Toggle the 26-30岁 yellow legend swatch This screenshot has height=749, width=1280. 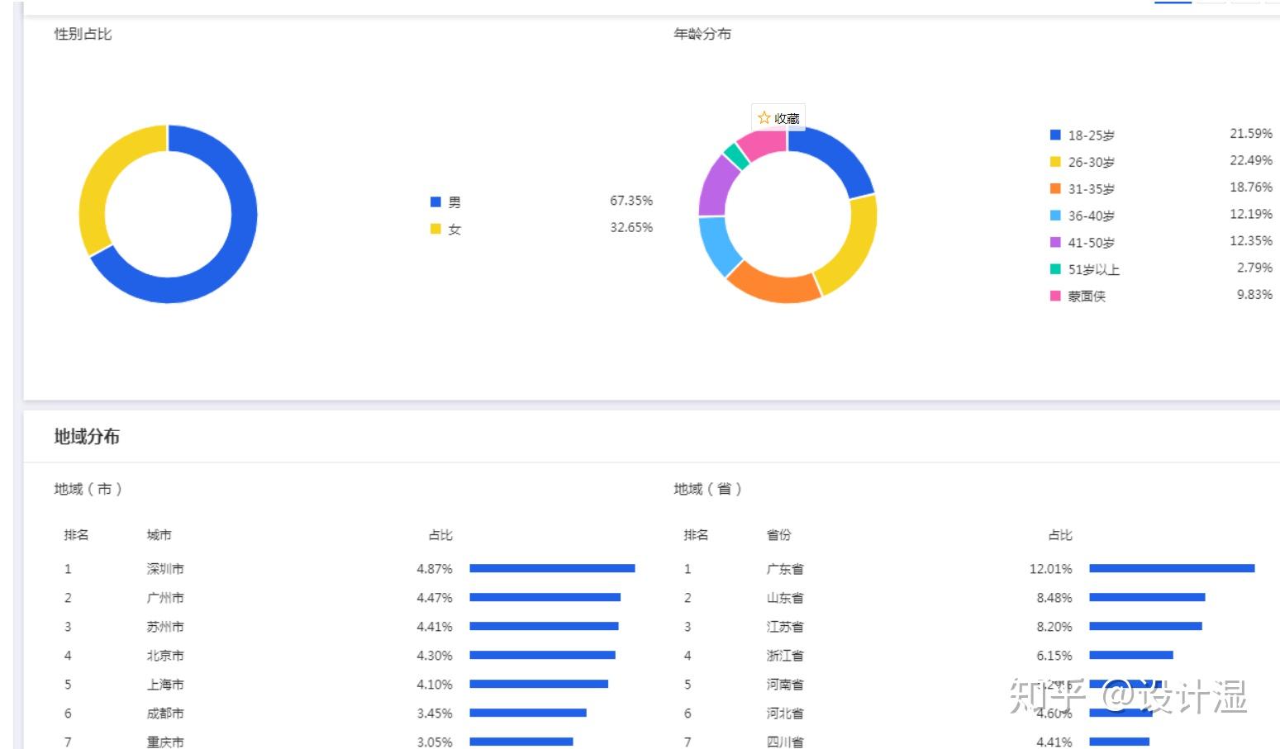[1055, 162]
